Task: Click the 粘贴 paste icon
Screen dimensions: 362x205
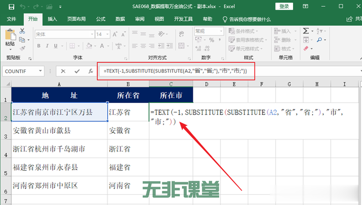Action: 10,35
